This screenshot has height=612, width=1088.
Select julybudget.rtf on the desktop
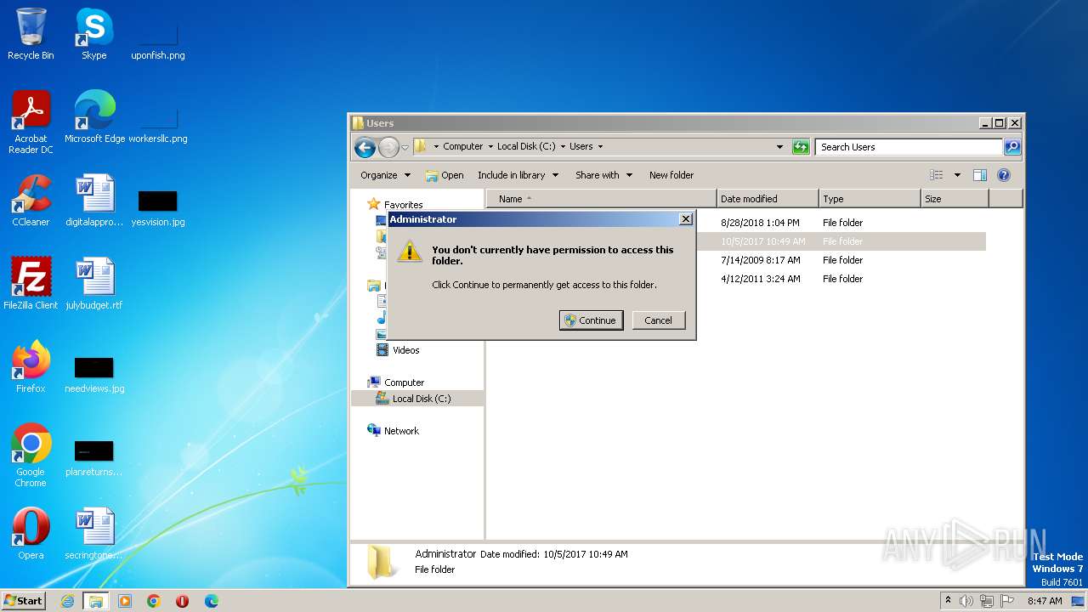(94, 285)
